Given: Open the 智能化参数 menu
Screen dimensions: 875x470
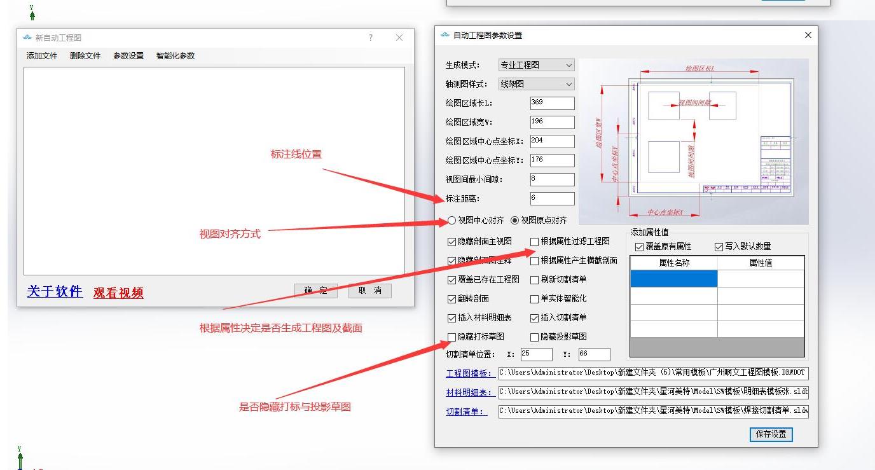Looking at the screenshot, I should pyautogui.click(x=176, y=56).
